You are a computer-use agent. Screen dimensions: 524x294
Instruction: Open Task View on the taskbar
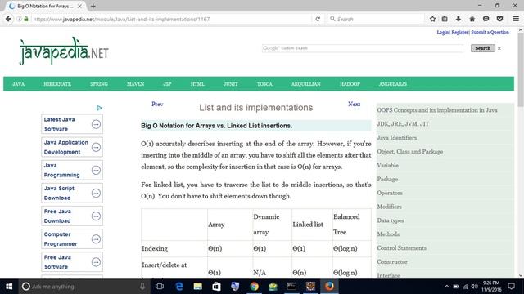click(x=160, y=287)
